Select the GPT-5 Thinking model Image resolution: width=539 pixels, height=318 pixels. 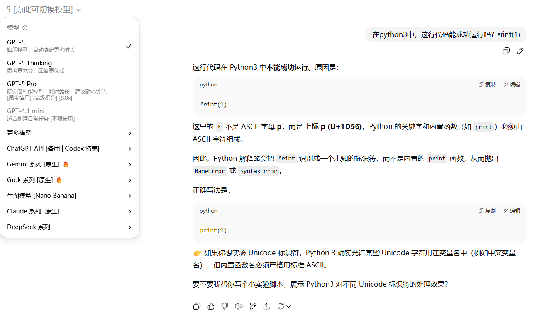pyautogui.click(x=29, y=63)
